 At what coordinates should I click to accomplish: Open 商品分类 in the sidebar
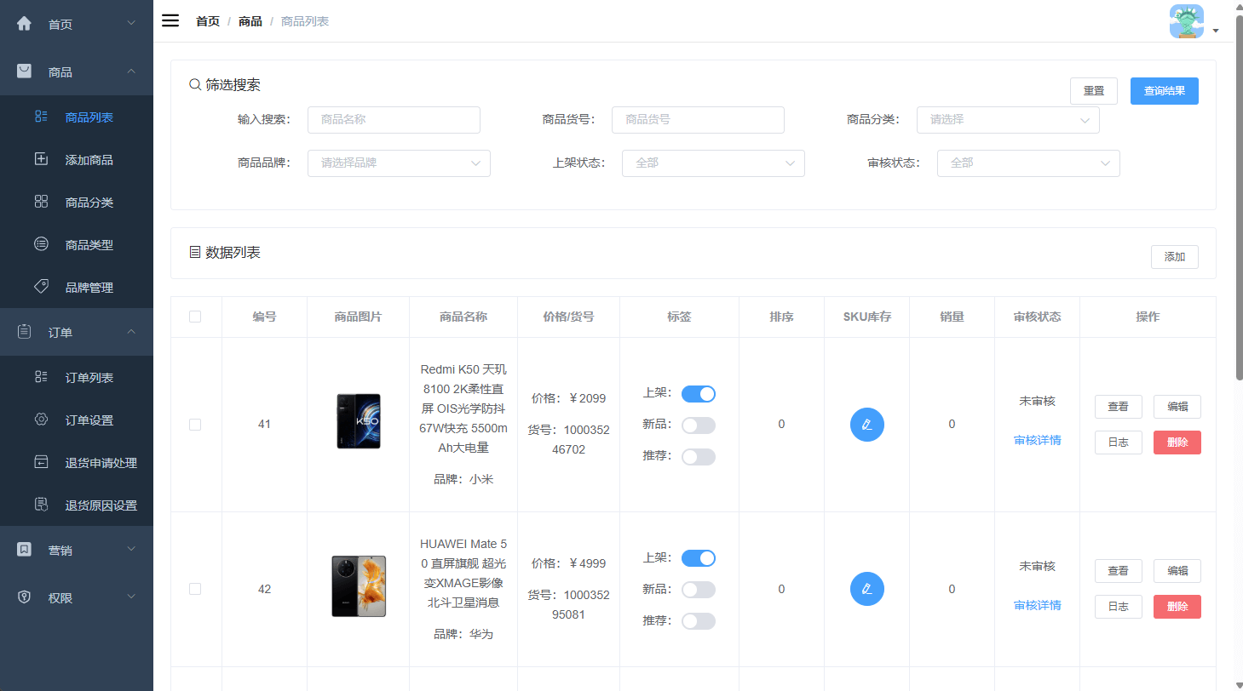point(89,203)
